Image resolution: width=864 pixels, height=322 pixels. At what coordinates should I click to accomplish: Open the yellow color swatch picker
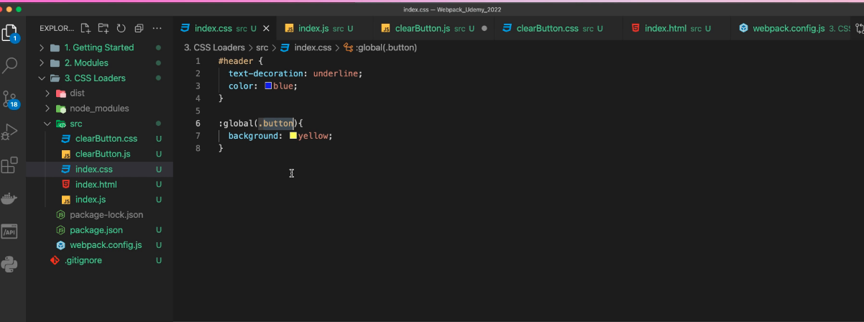coord(293,135)
